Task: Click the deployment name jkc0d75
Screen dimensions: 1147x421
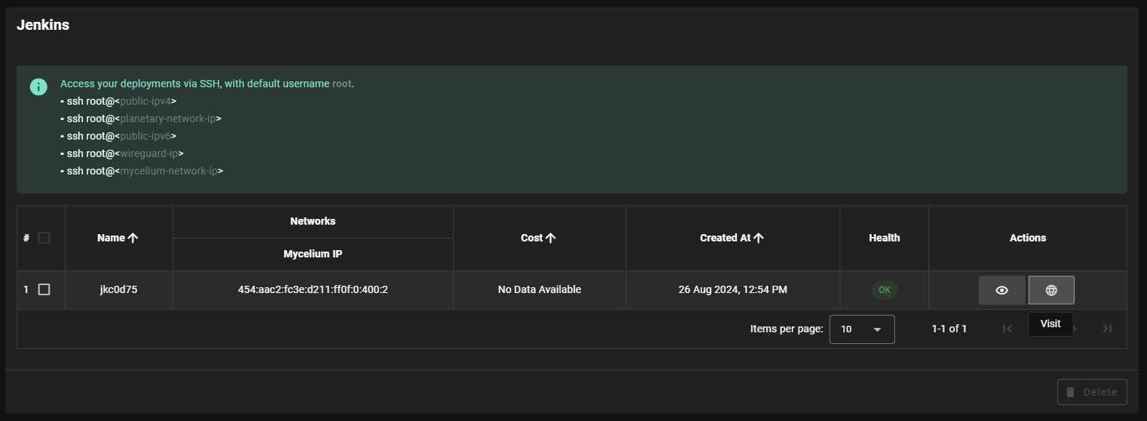Action: point(118,289)
